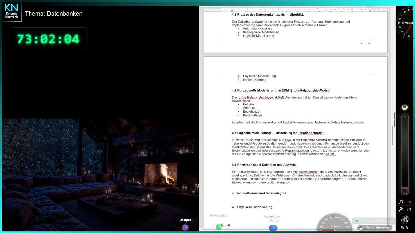This screenshot has width=415, height=233.
Task: Click heading '4.6 Physische Modellierung'
Action: pyautogui.click(x=252, y=207)
